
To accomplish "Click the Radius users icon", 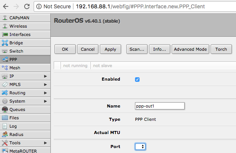I will click(x=5, y=134).
